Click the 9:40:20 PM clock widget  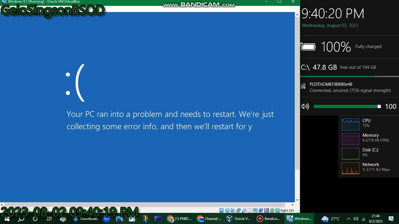333,13
